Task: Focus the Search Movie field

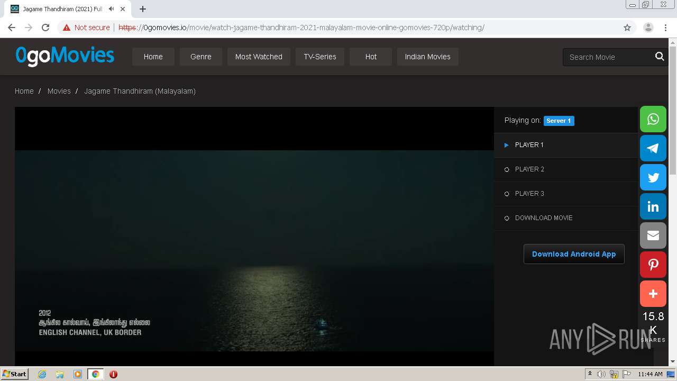Action: (x=608, y=57)
